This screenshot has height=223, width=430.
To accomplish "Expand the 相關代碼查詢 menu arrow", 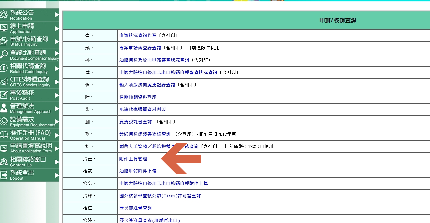I will pos(57,68).
